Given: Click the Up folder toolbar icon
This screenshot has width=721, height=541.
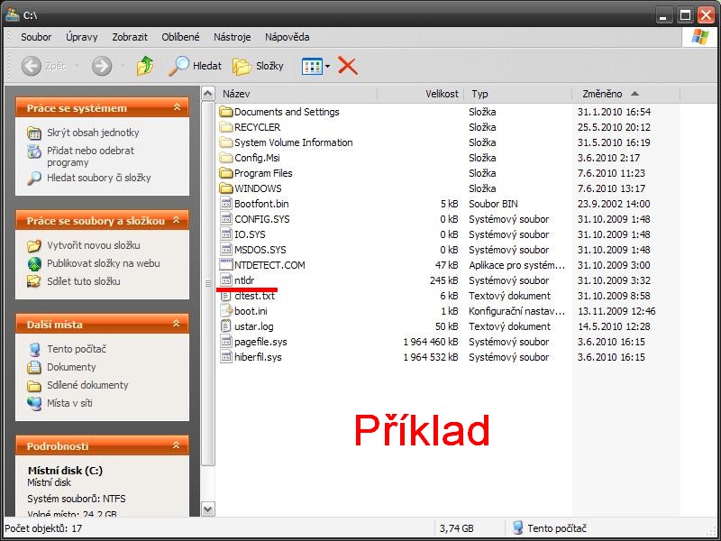Looking at the screenshot, I should tap(144, 66).
